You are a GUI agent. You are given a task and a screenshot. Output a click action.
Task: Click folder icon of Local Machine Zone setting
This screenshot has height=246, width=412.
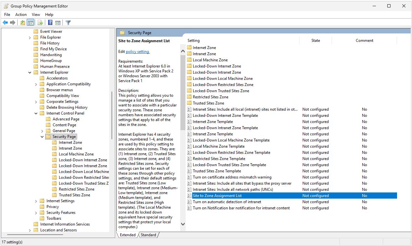(190, 60)
